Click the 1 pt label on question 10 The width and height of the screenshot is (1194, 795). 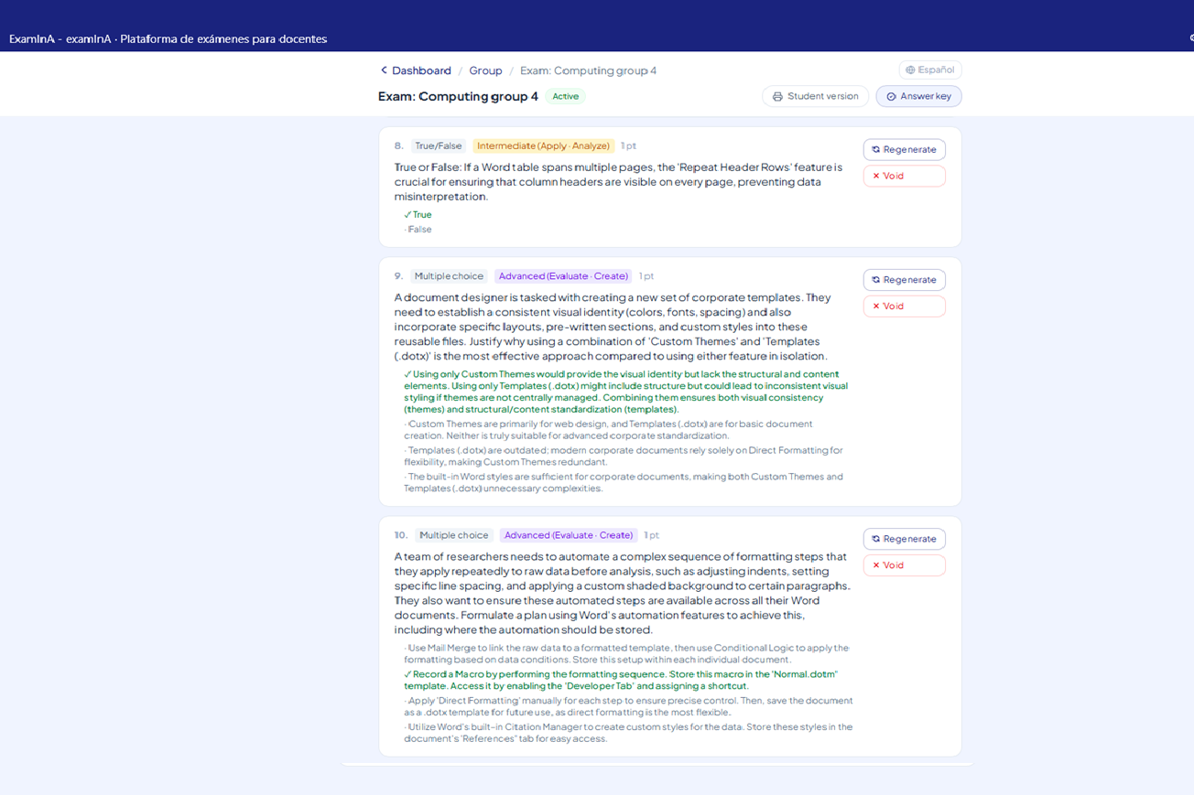pos(651,535)
